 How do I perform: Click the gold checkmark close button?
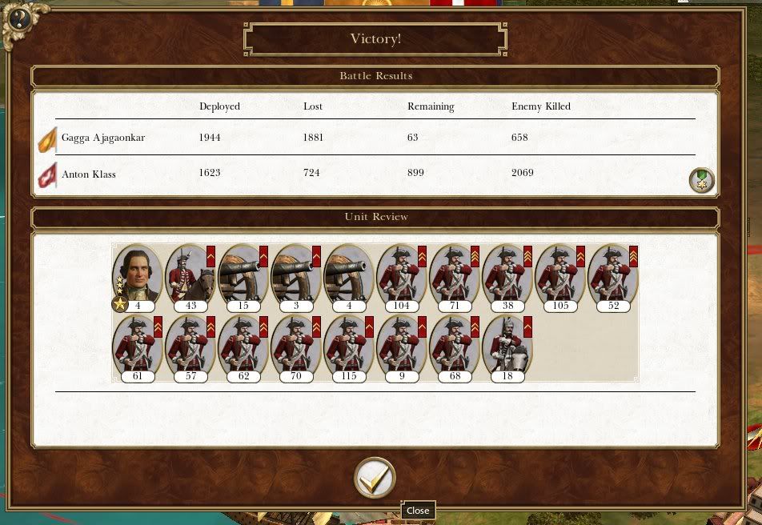pos(375,478)
